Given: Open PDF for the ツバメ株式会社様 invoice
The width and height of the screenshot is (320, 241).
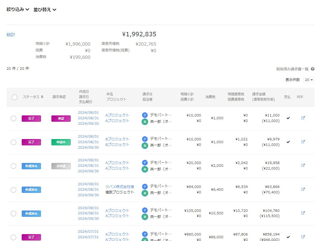Looking at the screenshot, I should click(x=303, y=189).
